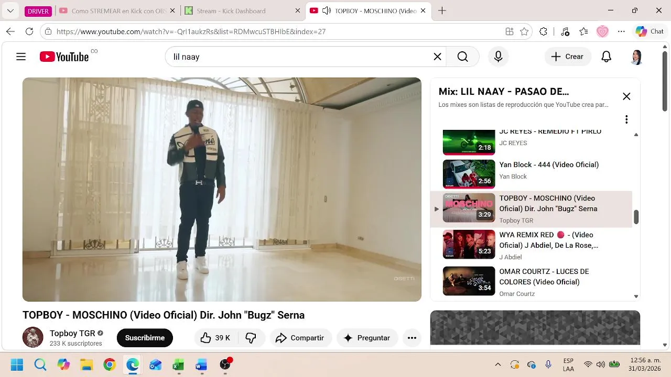
Task: Play Yan Block - 444 thumbnail
Action: pyautogui.click(x=469, y=174)
